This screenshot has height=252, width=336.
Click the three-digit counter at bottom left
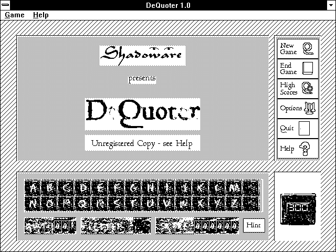[65, 226]
